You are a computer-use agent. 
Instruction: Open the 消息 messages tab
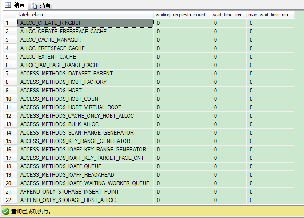pos(41,5)
